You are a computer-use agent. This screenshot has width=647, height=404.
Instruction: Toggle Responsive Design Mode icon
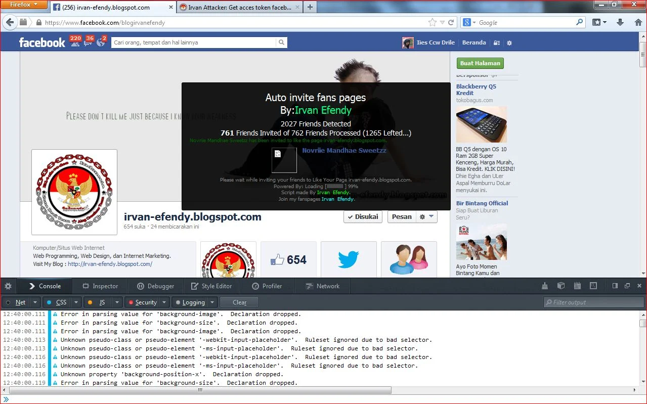[x=593, y=286]
